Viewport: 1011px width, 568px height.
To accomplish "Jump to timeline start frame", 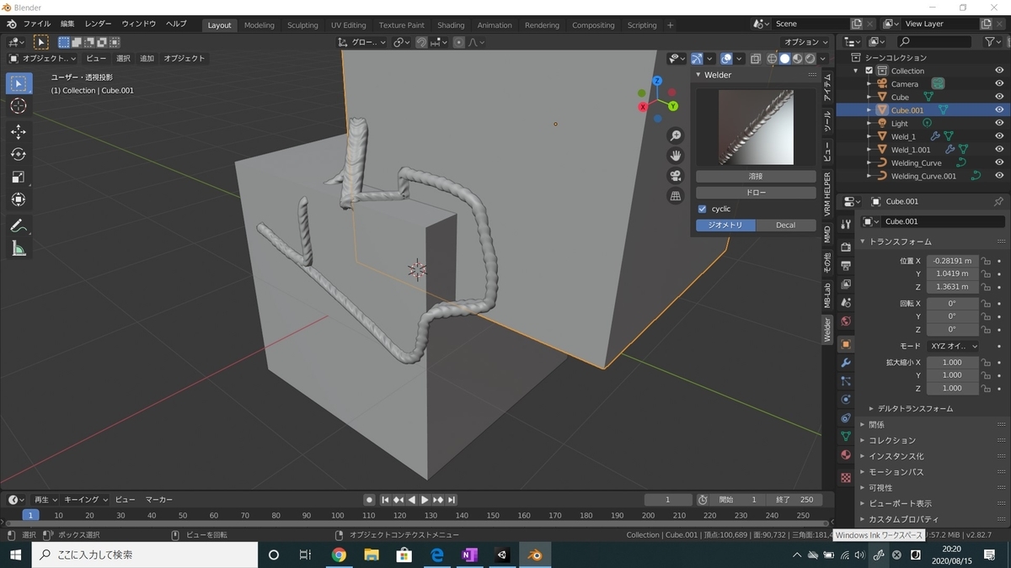I will [x=386, y=500].
